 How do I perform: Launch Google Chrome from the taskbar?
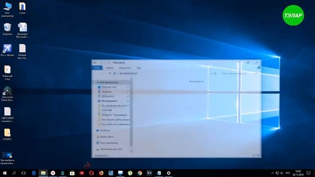[x=140, y=173]
